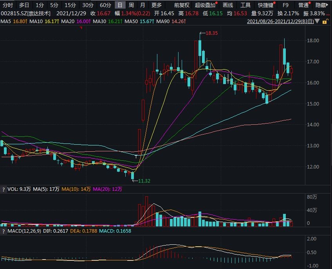Open the 更多 more periods menu
Image resolution: width=332 pixels, height=269 pixels.
click(157, 5)
